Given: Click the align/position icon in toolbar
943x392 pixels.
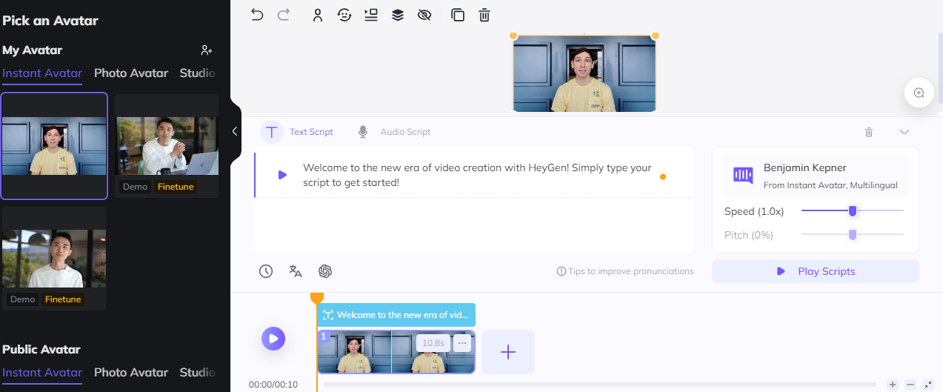Looking at the screenshot, I should [371, 15].
